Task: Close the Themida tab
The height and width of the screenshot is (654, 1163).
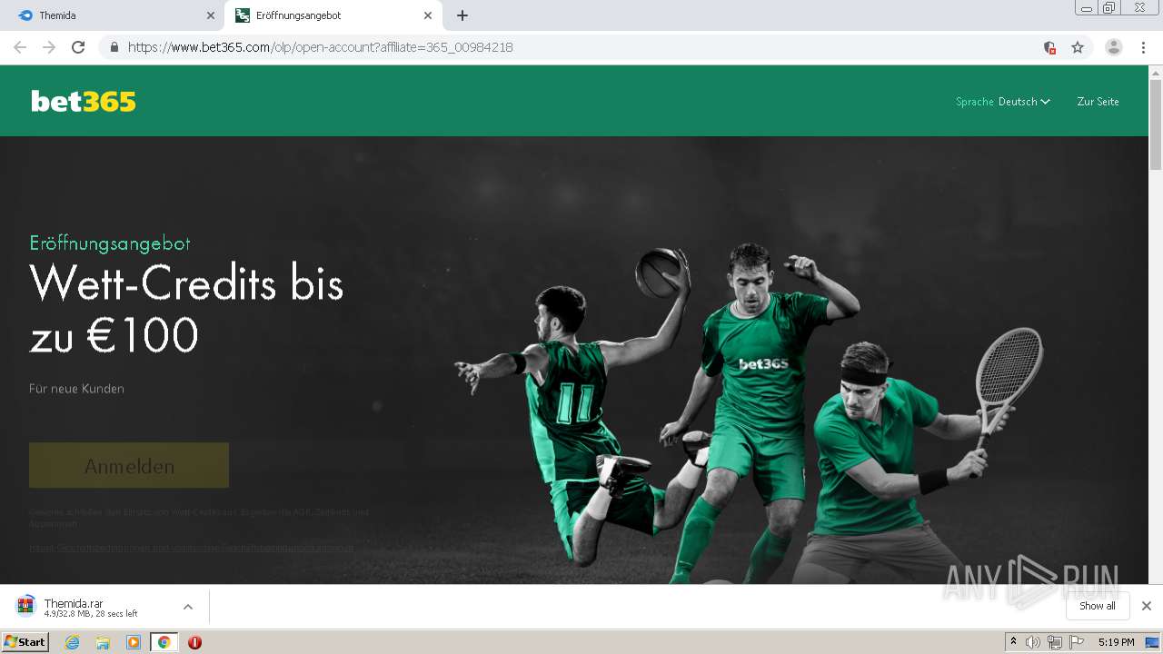Action: [211, 15]
